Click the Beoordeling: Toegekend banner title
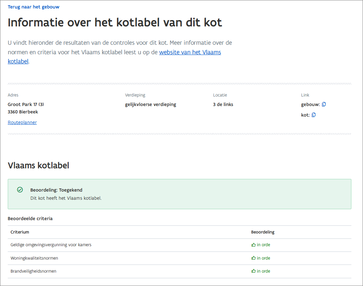The height and width of the screenshot is (286, 363). click(x=56, y=190)
